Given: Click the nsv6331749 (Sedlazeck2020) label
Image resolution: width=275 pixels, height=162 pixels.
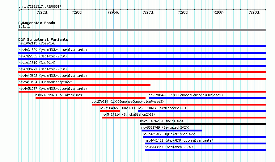Looking at the screenshot, I should coord(165,127).
